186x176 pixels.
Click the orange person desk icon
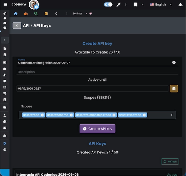coord(26,13)
